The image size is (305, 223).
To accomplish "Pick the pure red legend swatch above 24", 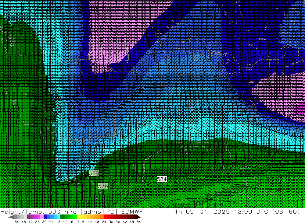I will (x=105, y=217).
